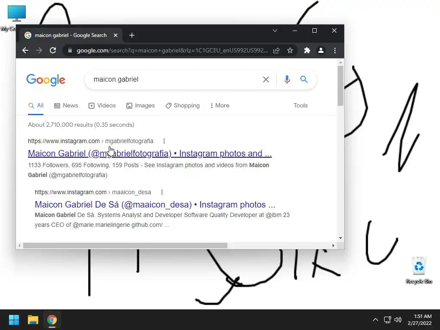
Task: Open Maicon Gabriel De Sá Instagram link
Action: click(155, 205)
